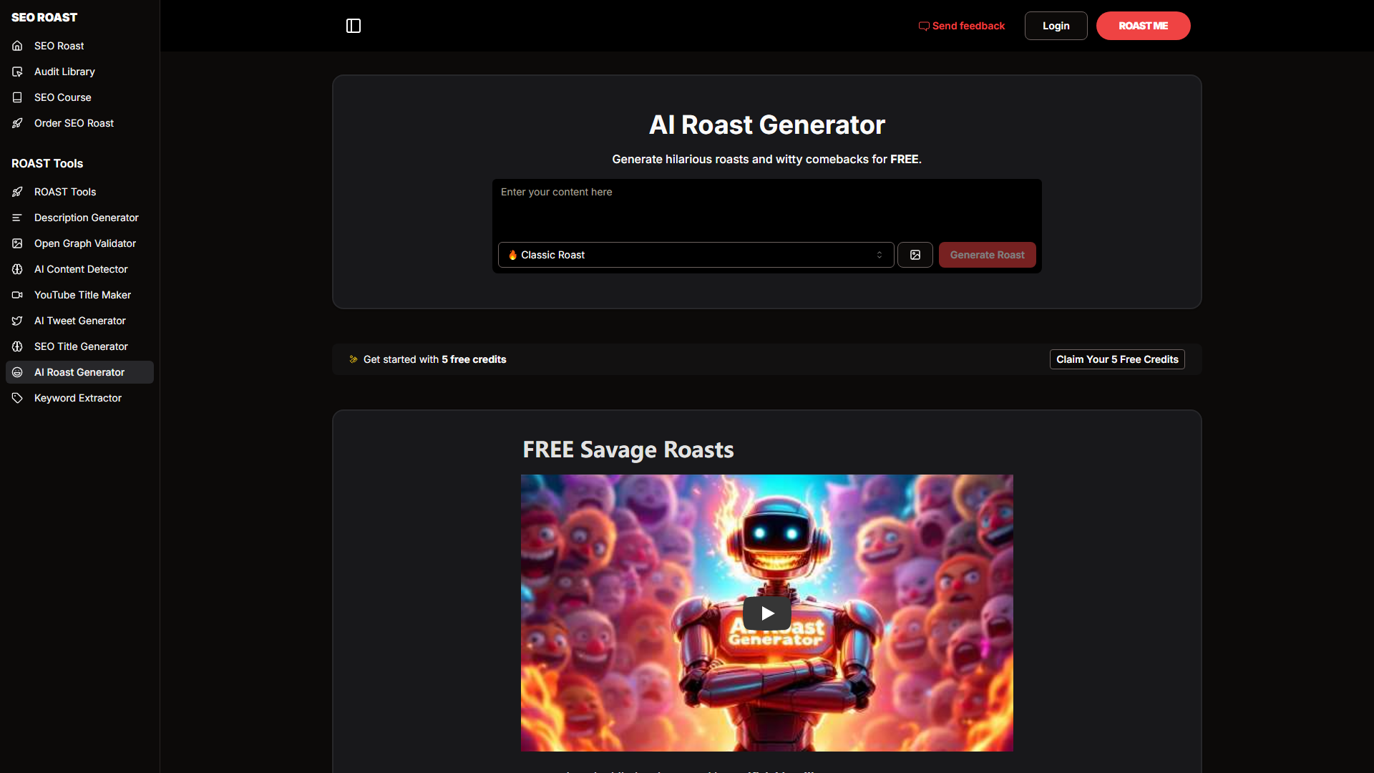Click the Keyword Extractor icon
The image size is (1374, 773).
(x=17, y=397)
